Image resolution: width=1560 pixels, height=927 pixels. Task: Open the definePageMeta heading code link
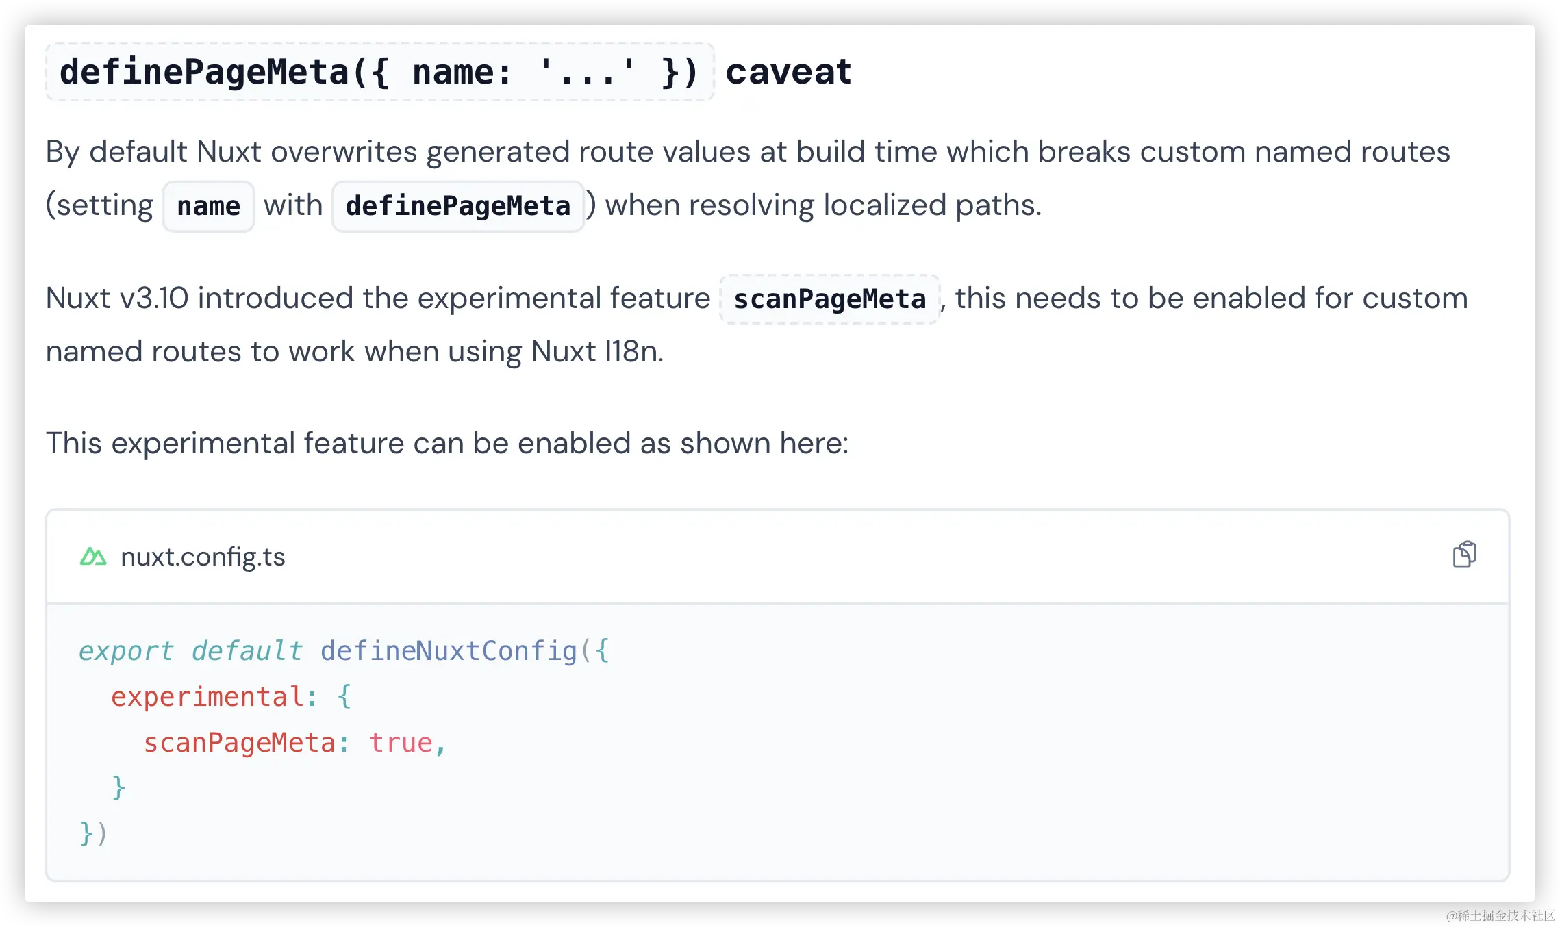coord(379,72)
